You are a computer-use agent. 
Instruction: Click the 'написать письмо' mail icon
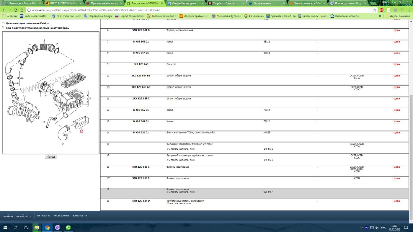point(23,216)
